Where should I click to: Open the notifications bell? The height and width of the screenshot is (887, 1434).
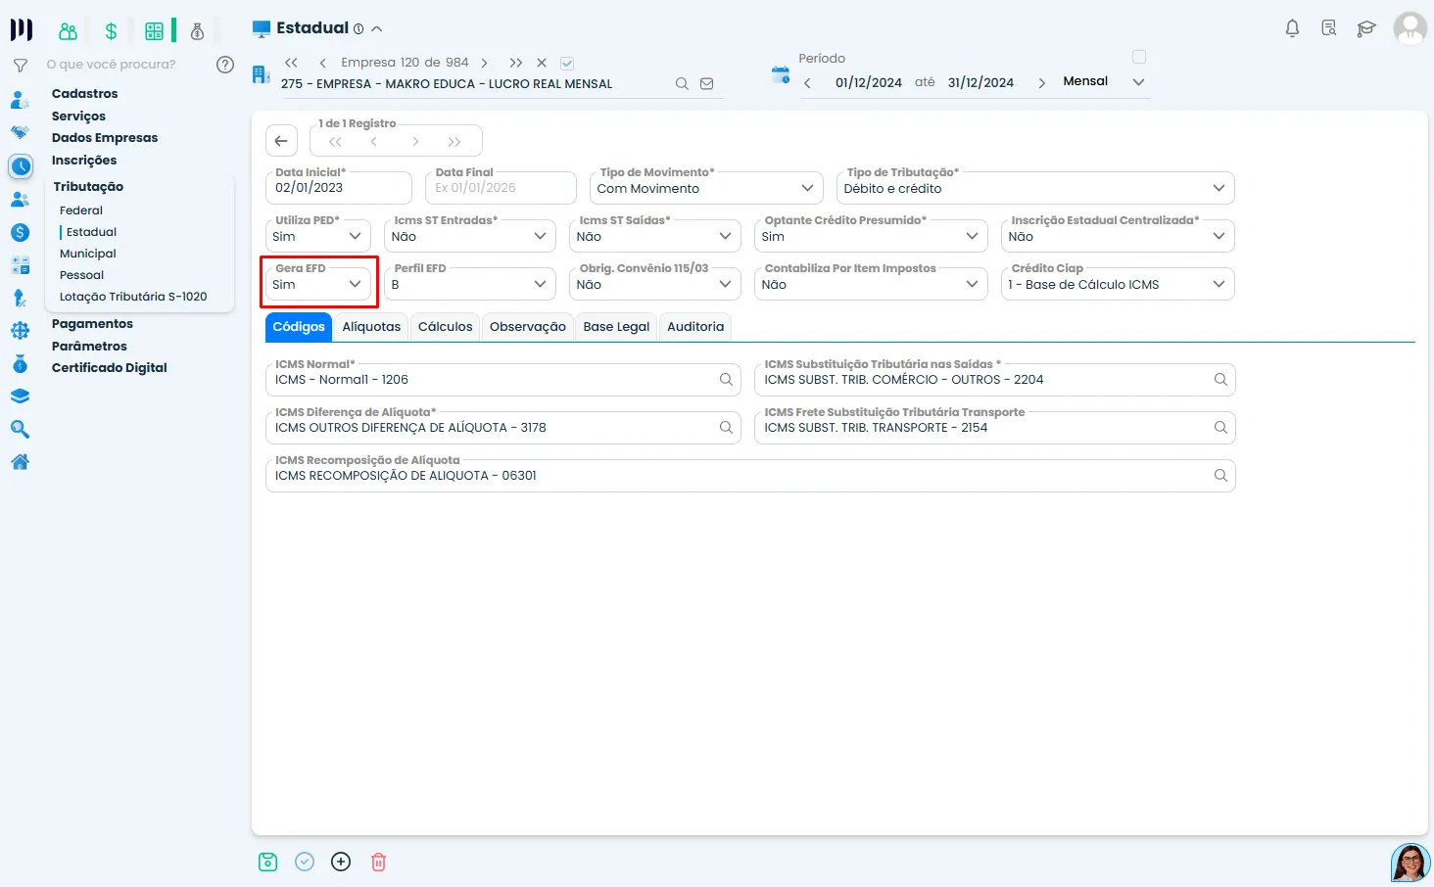(1292, 28)
